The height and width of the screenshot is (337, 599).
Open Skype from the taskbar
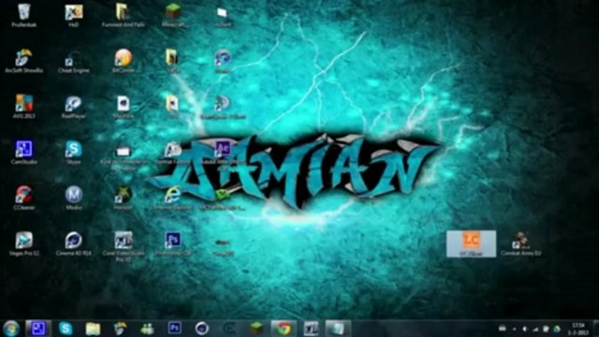click(66, 329)
